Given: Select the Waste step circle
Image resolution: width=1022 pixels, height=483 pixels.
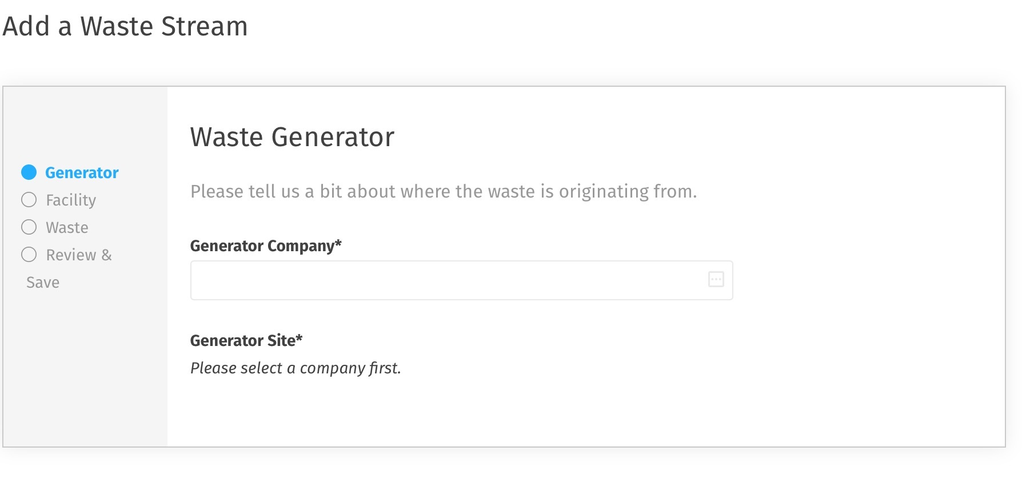Looking at the screenshot, I should coord(29,227).
